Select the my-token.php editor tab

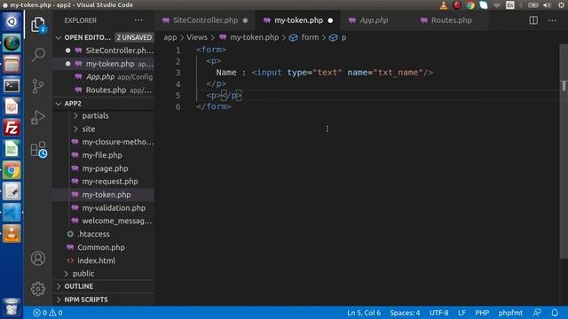[298, 20]
